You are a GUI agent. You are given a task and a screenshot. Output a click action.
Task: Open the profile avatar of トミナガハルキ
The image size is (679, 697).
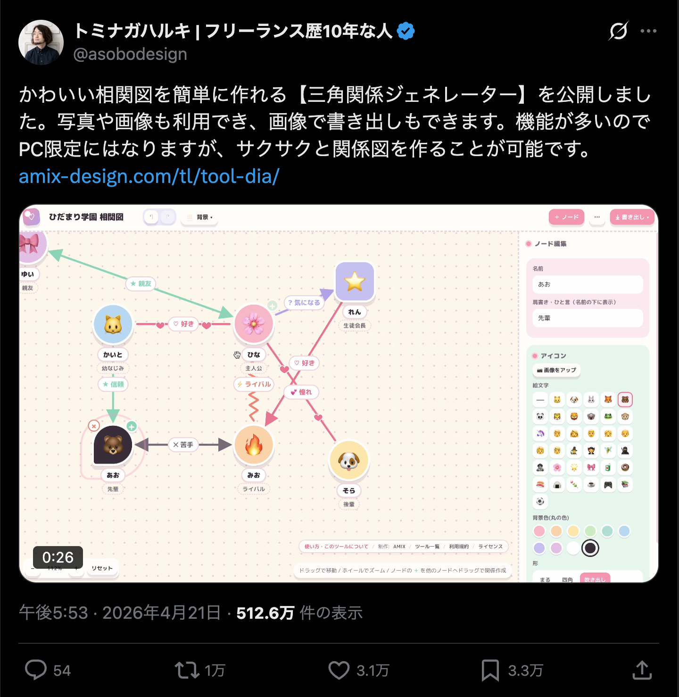pos(41,42)
